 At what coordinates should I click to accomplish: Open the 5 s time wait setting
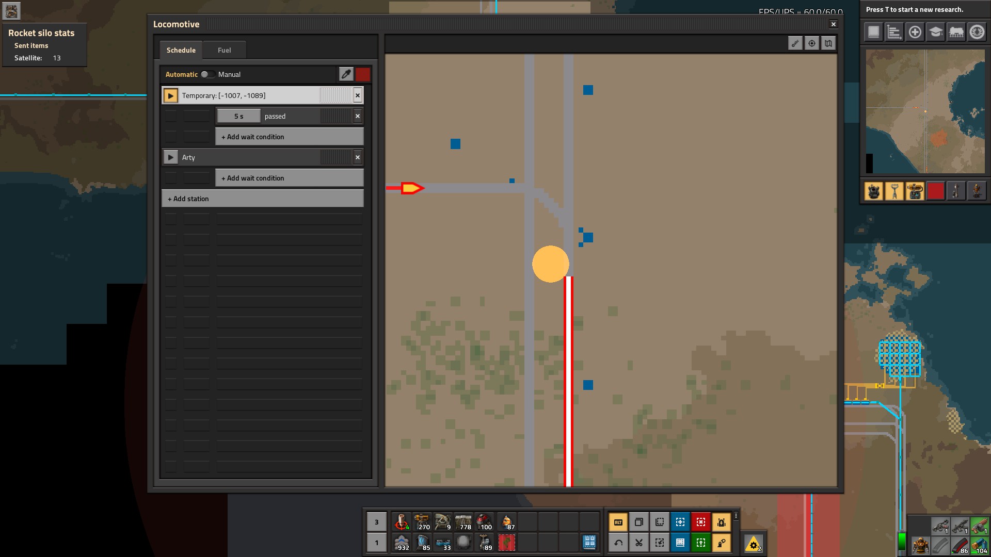(x=238, y=116)
